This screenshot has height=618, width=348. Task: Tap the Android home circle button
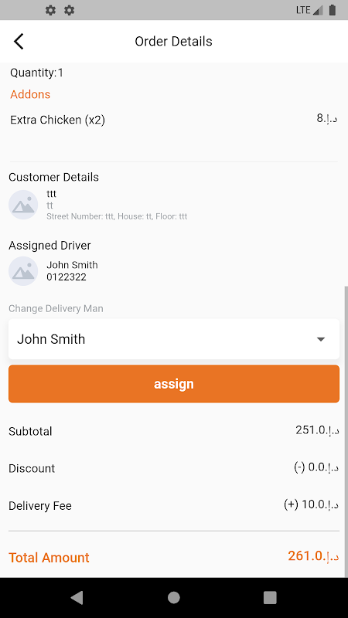(174, 598)
